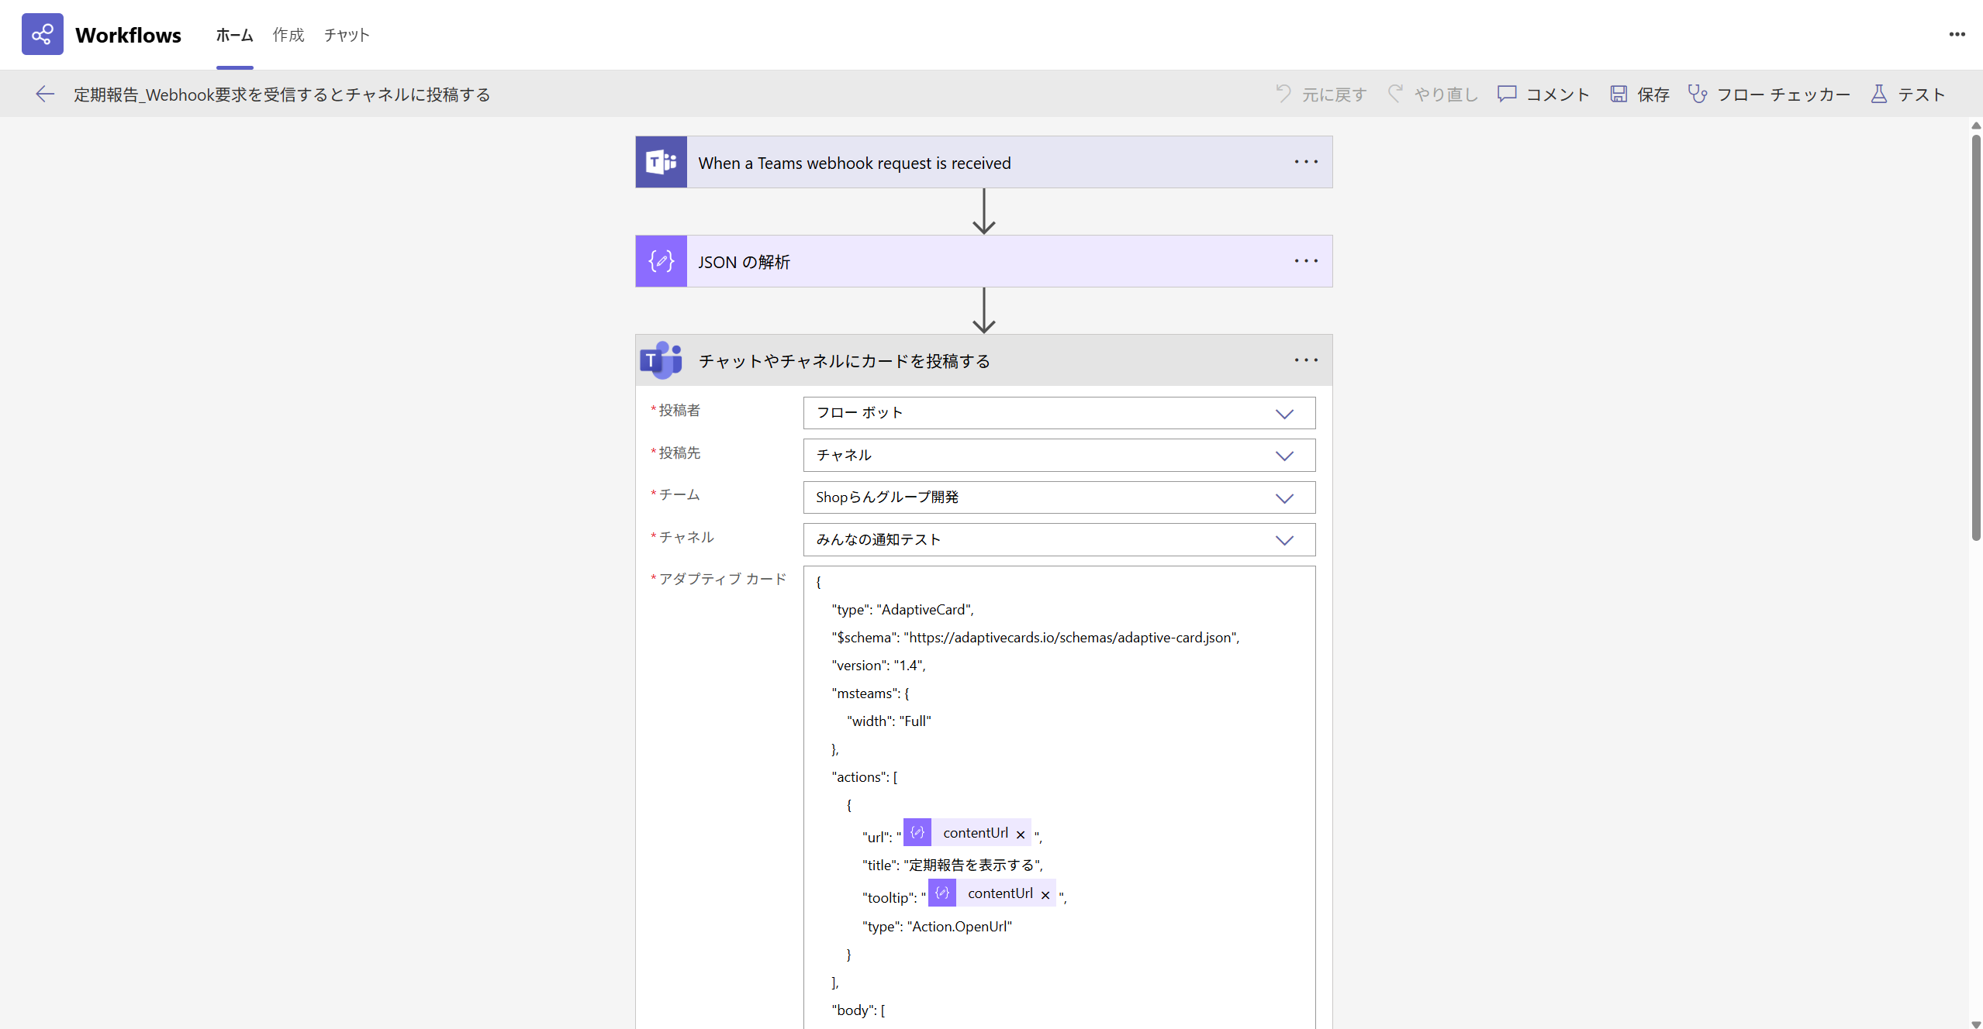Open the 投稿先 dropdown
Image resolution: width=1983 pixels, height=1029 pixels.
pos(1059,456)
